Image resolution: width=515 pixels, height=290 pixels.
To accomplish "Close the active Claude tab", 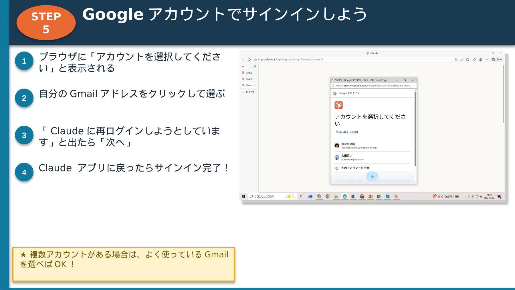I will (255, 85).
